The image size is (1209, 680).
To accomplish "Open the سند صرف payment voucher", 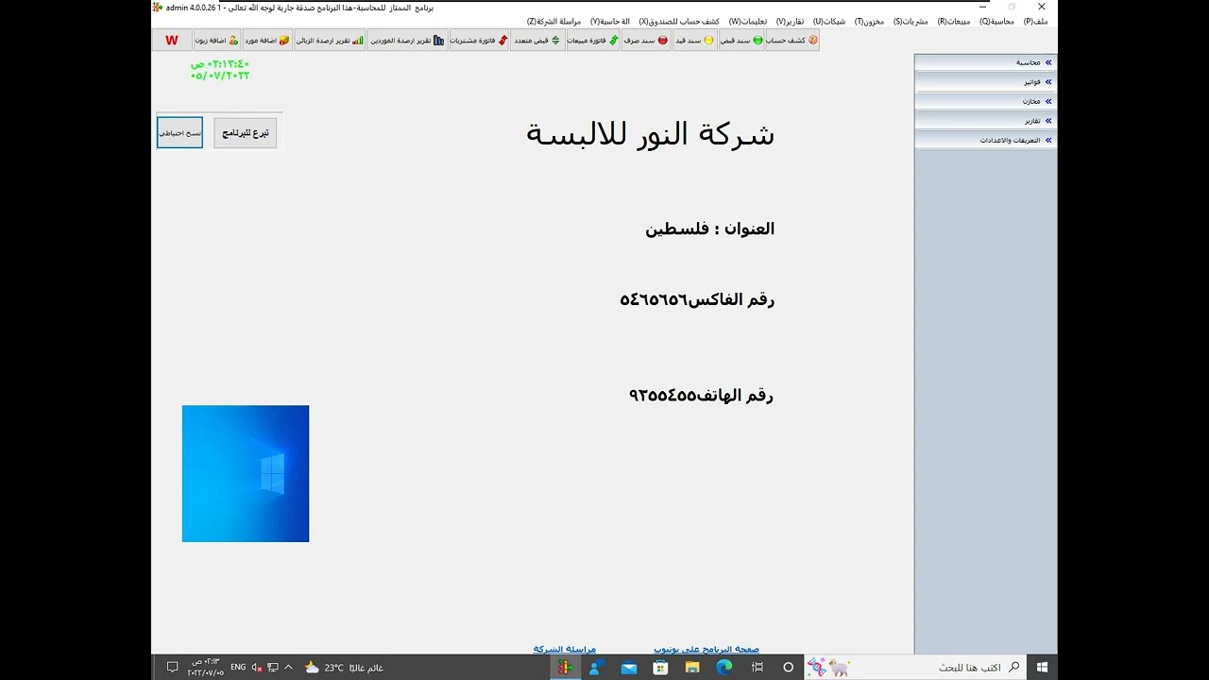I will (646, 41).
